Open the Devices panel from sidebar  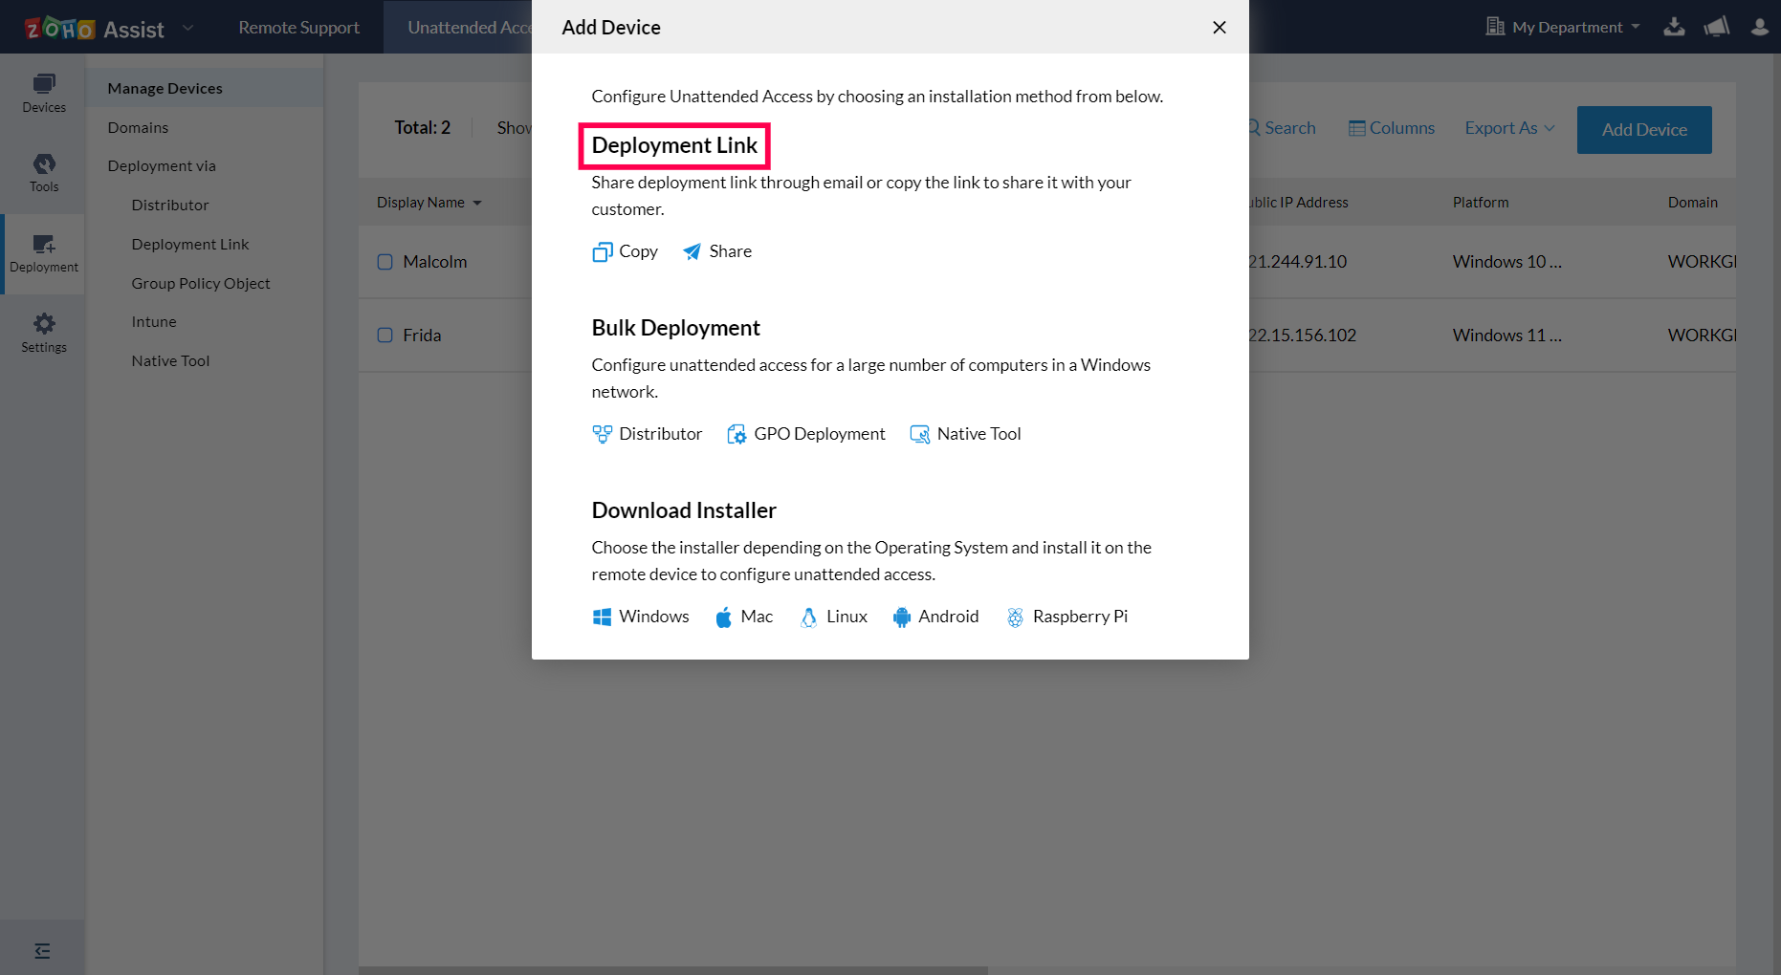(43, 93)
